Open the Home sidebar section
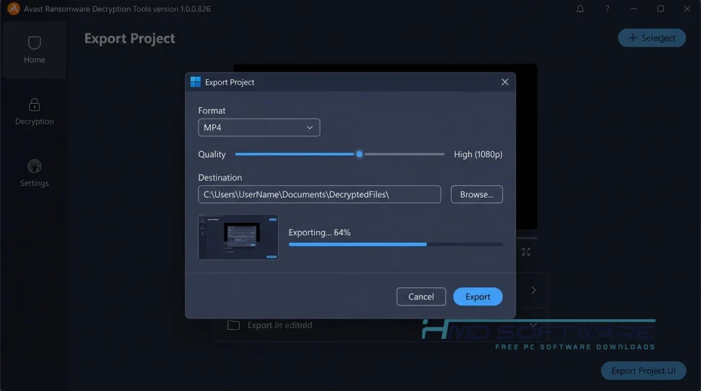The width and height of the screenshot is (701, 391). (x=34, y=50)
